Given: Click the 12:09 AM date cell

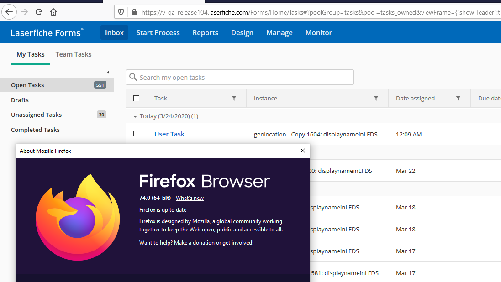Looking at the screenshot, I should [x=409, y=135].
